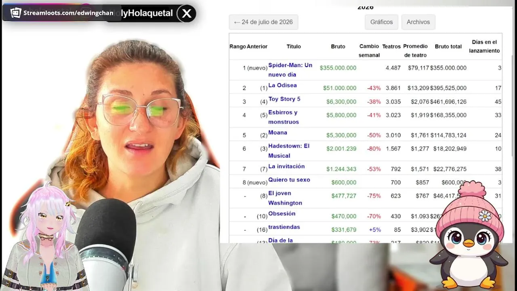Click the -80% weekly change cell
The height and width of the screenshot is (291, 517).
pyautogui.click(x=374, y=149)
